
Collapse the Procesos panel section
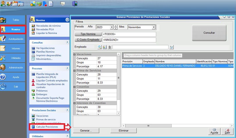click(x=68, y=69)
